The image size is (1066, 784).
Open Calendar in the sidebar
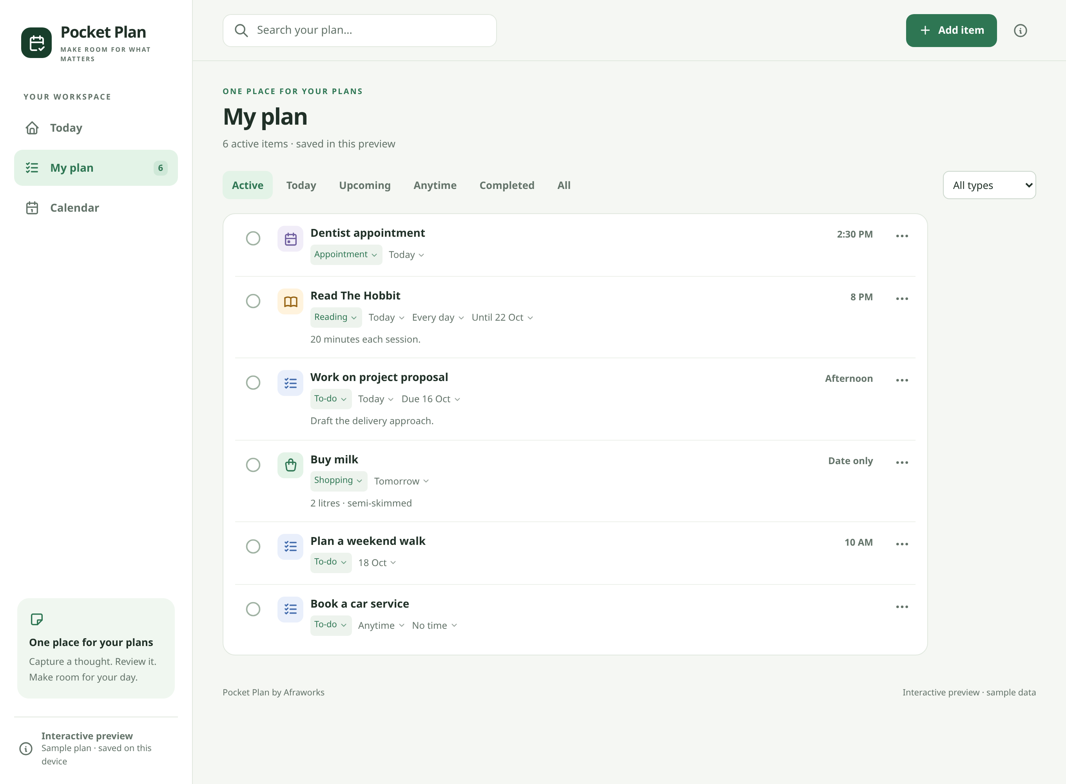[x=96, y=208]
